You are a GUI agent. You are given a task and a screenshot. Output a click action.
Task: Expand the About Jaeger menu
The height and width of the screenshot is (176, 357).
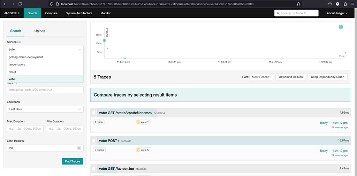(x=337, y=13)
